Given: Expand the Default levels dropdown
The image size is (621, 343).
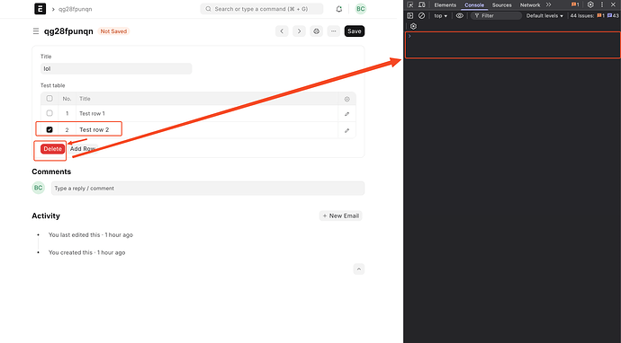Looking at the screenshot, I should click(544, 16).
